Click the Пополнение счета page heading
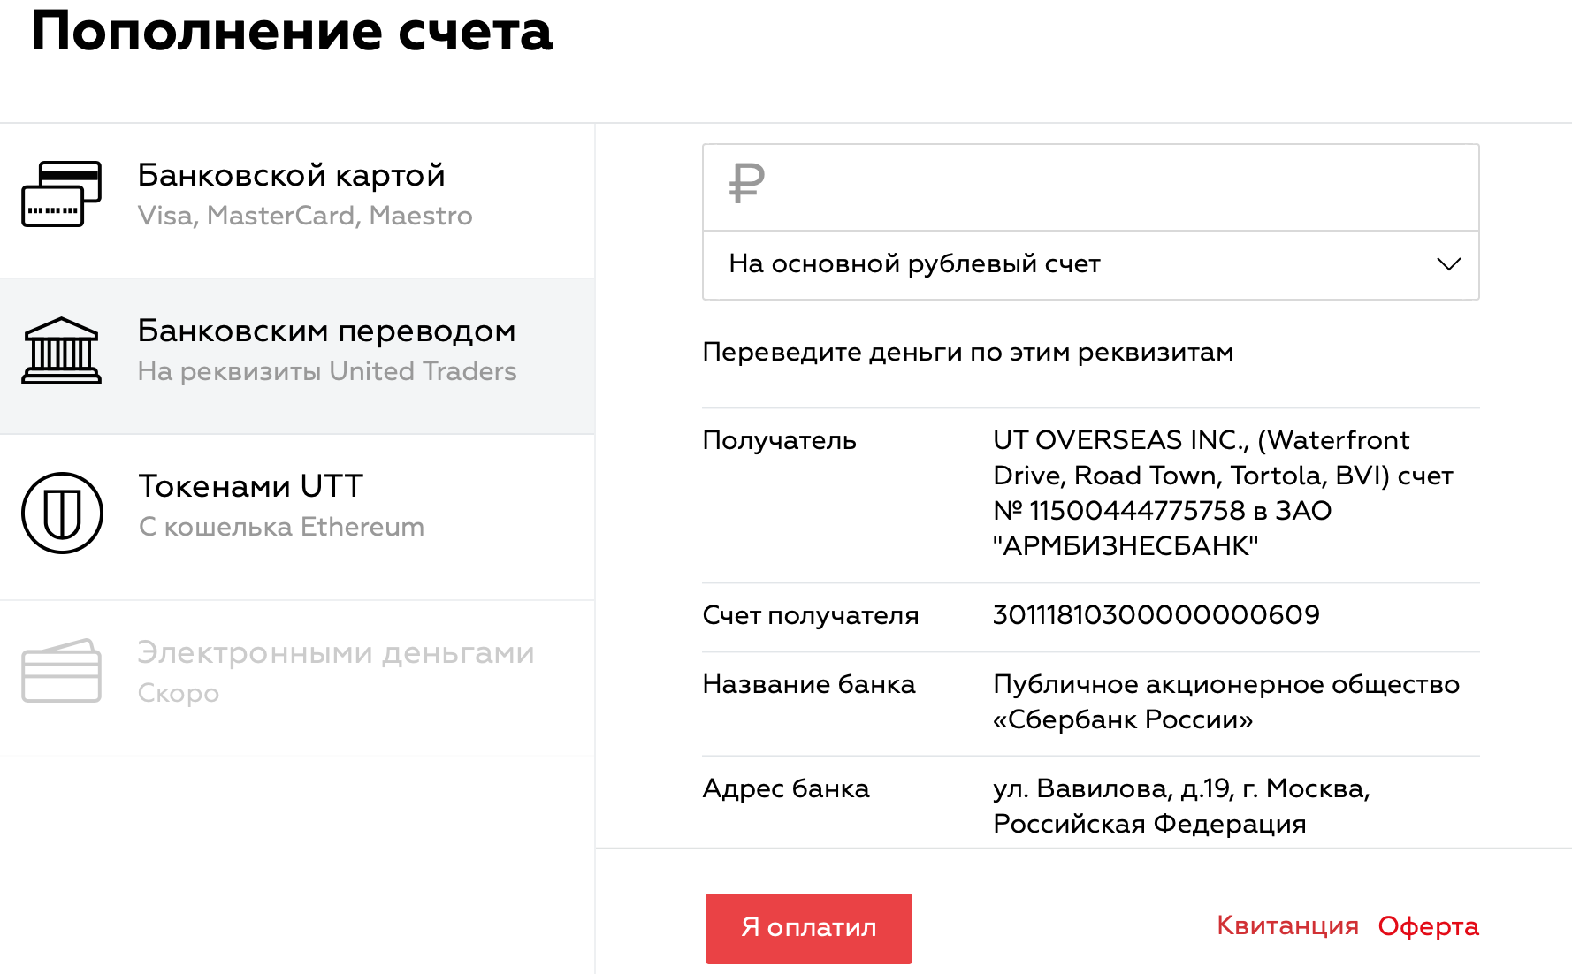Screen dimensions: 1572x974 [292, 32]
